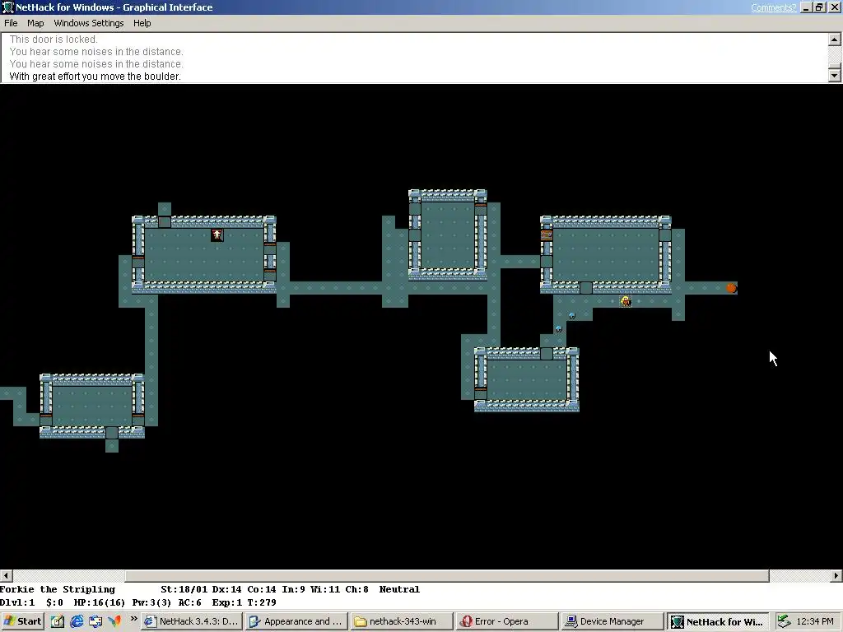Image resolution: width=843 pixels, height=632 pixels.
Task: Click the first quick launch notepad icon
Action: point(58,621)
